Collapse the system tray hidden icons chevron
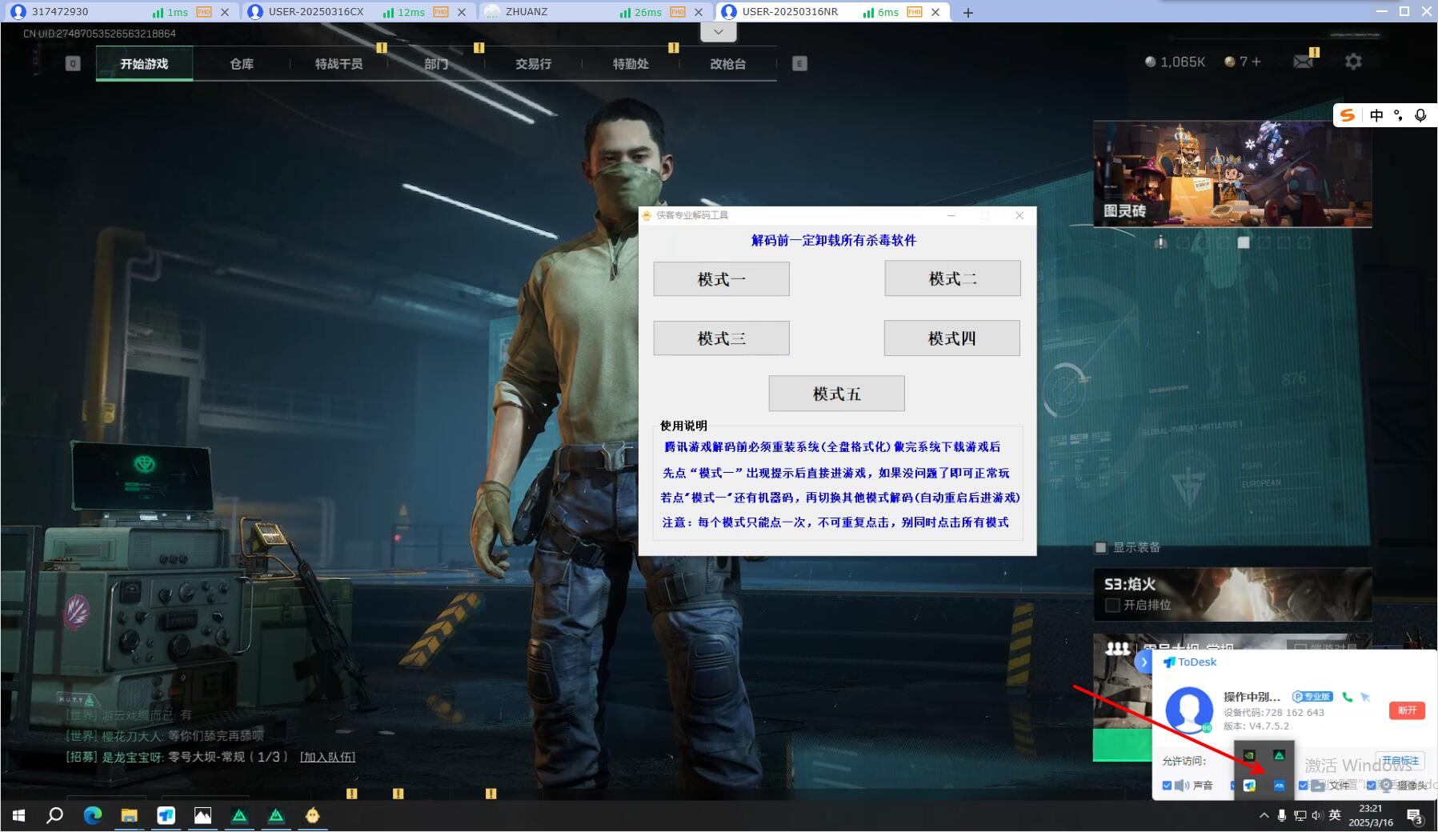The height and width of the screenshot is (832, 1438). (1264, 816)
